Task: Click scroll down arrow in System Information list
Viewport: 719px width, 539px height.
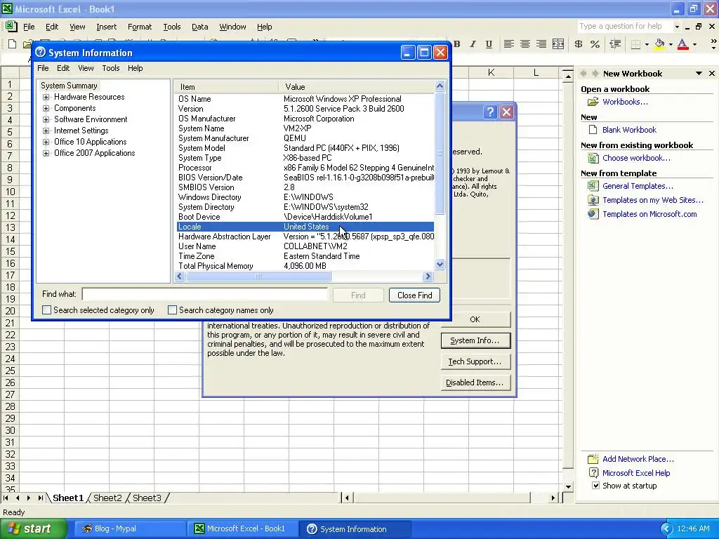Action: click(x=440, y=264)
